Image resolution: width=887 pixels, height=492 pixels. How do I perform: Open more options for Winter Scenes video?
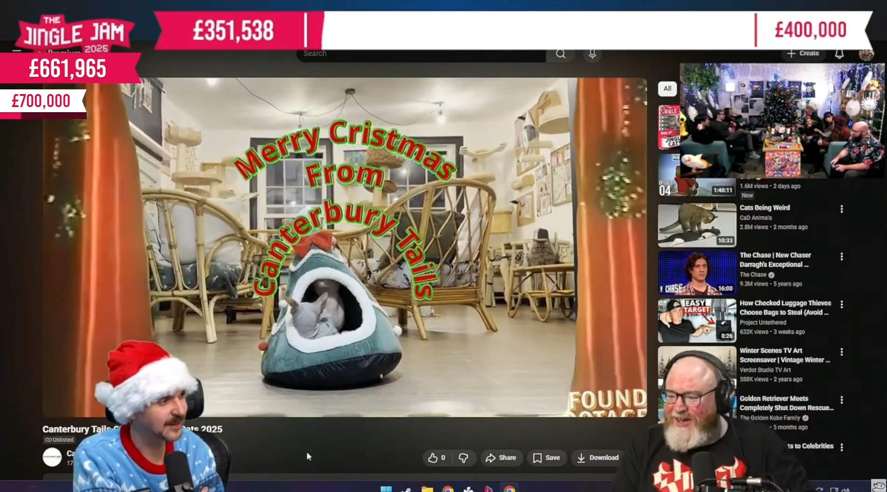coord(841,352)
